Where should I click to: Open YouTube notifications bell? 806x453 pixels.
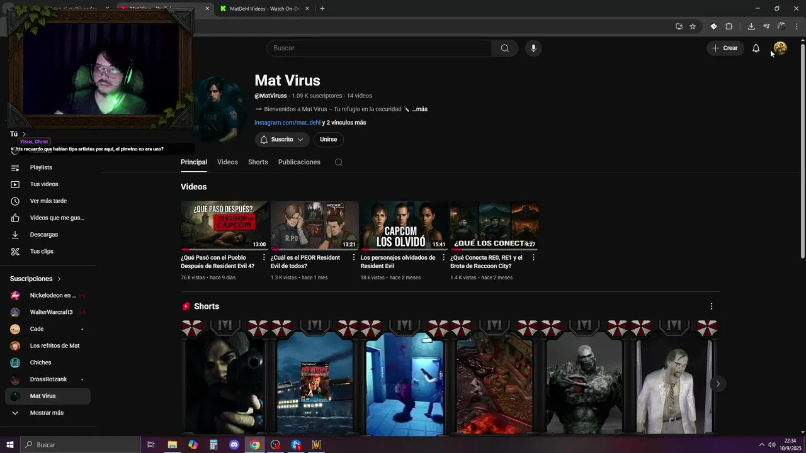coord(756,48)
